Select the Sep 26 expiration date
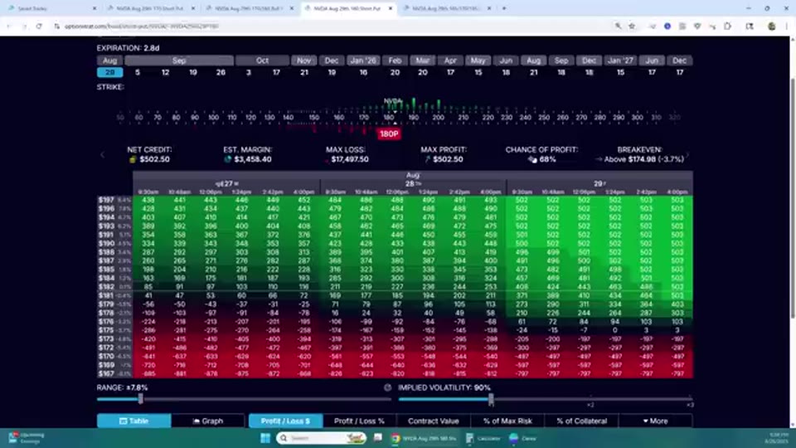This screenshot has width=796, height=448. click(221, 72)
